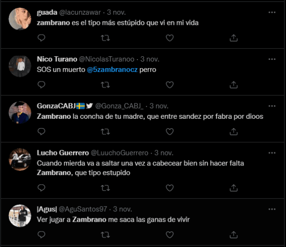
Task: Like Nico Turano's tweet
Action: coord(169,84)
